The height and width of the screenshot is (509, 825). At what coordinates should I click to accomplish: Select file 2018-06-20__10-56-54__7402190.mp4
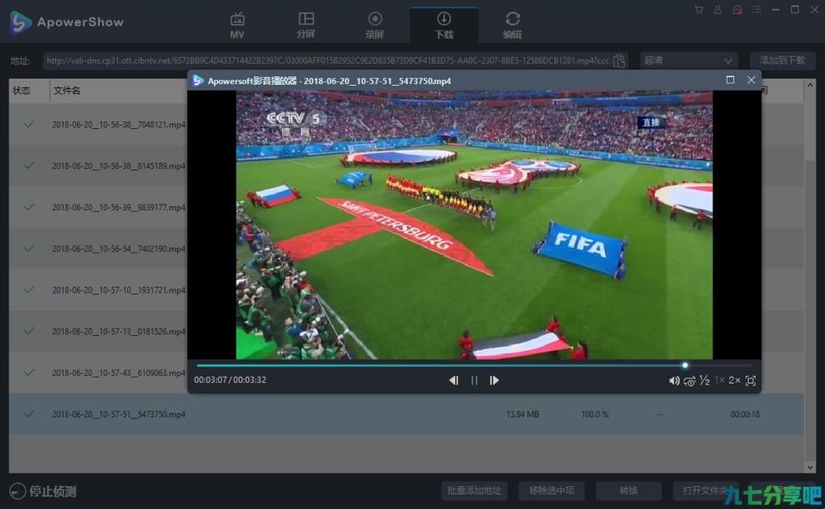119,249
